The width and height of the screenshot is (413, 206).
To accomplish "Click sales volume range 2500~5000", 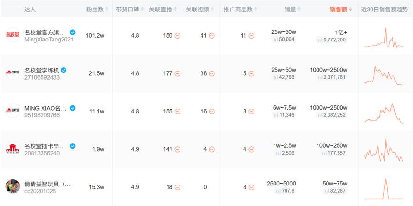I will (281, 184).
